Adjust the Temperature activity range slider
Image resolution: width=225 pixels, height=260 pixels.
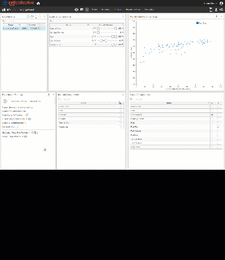(107, 45)
